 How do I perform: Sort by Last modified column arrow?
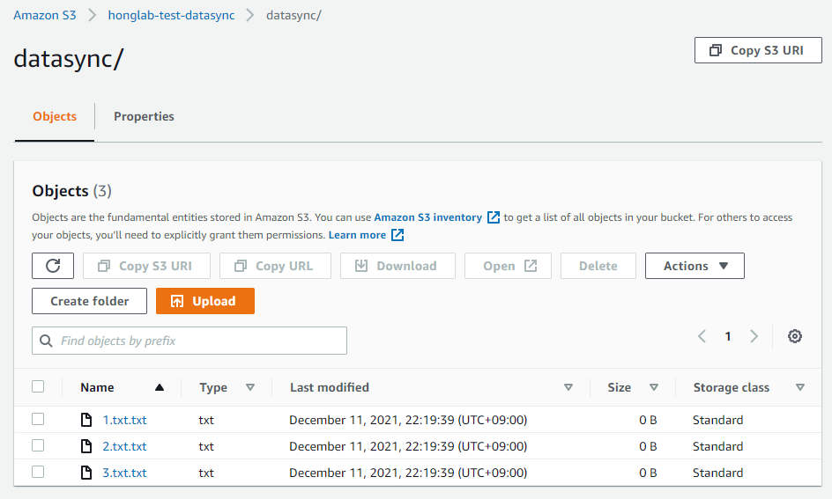[x=568, y=387]
